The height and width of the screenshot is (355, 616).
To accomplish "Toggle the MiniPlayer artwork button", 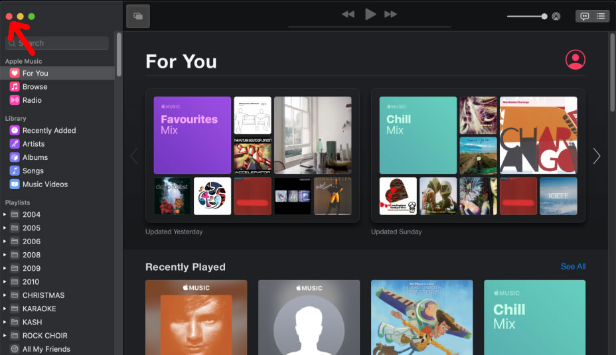I will tap(138, 17).
